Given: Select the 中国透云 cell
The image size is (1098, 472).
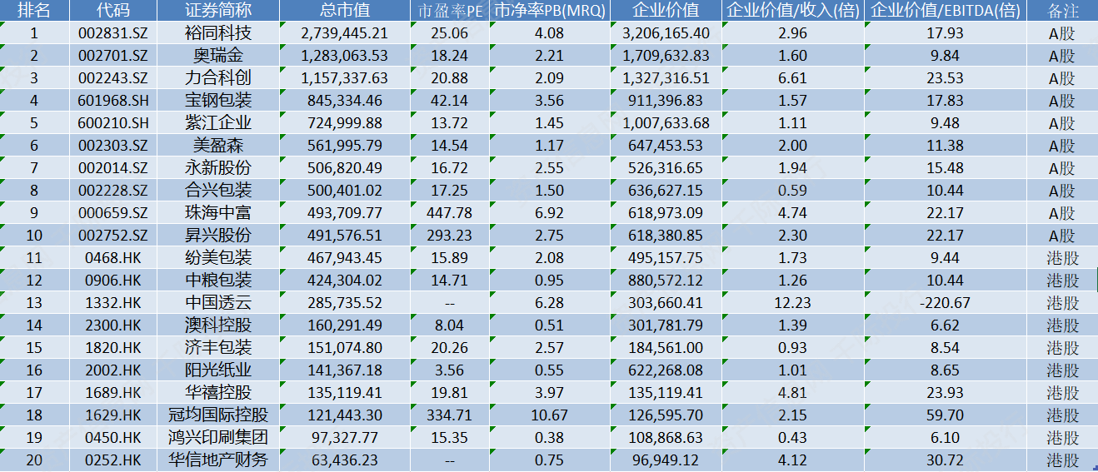Looking at the screenshot, I should coord(217,303).
